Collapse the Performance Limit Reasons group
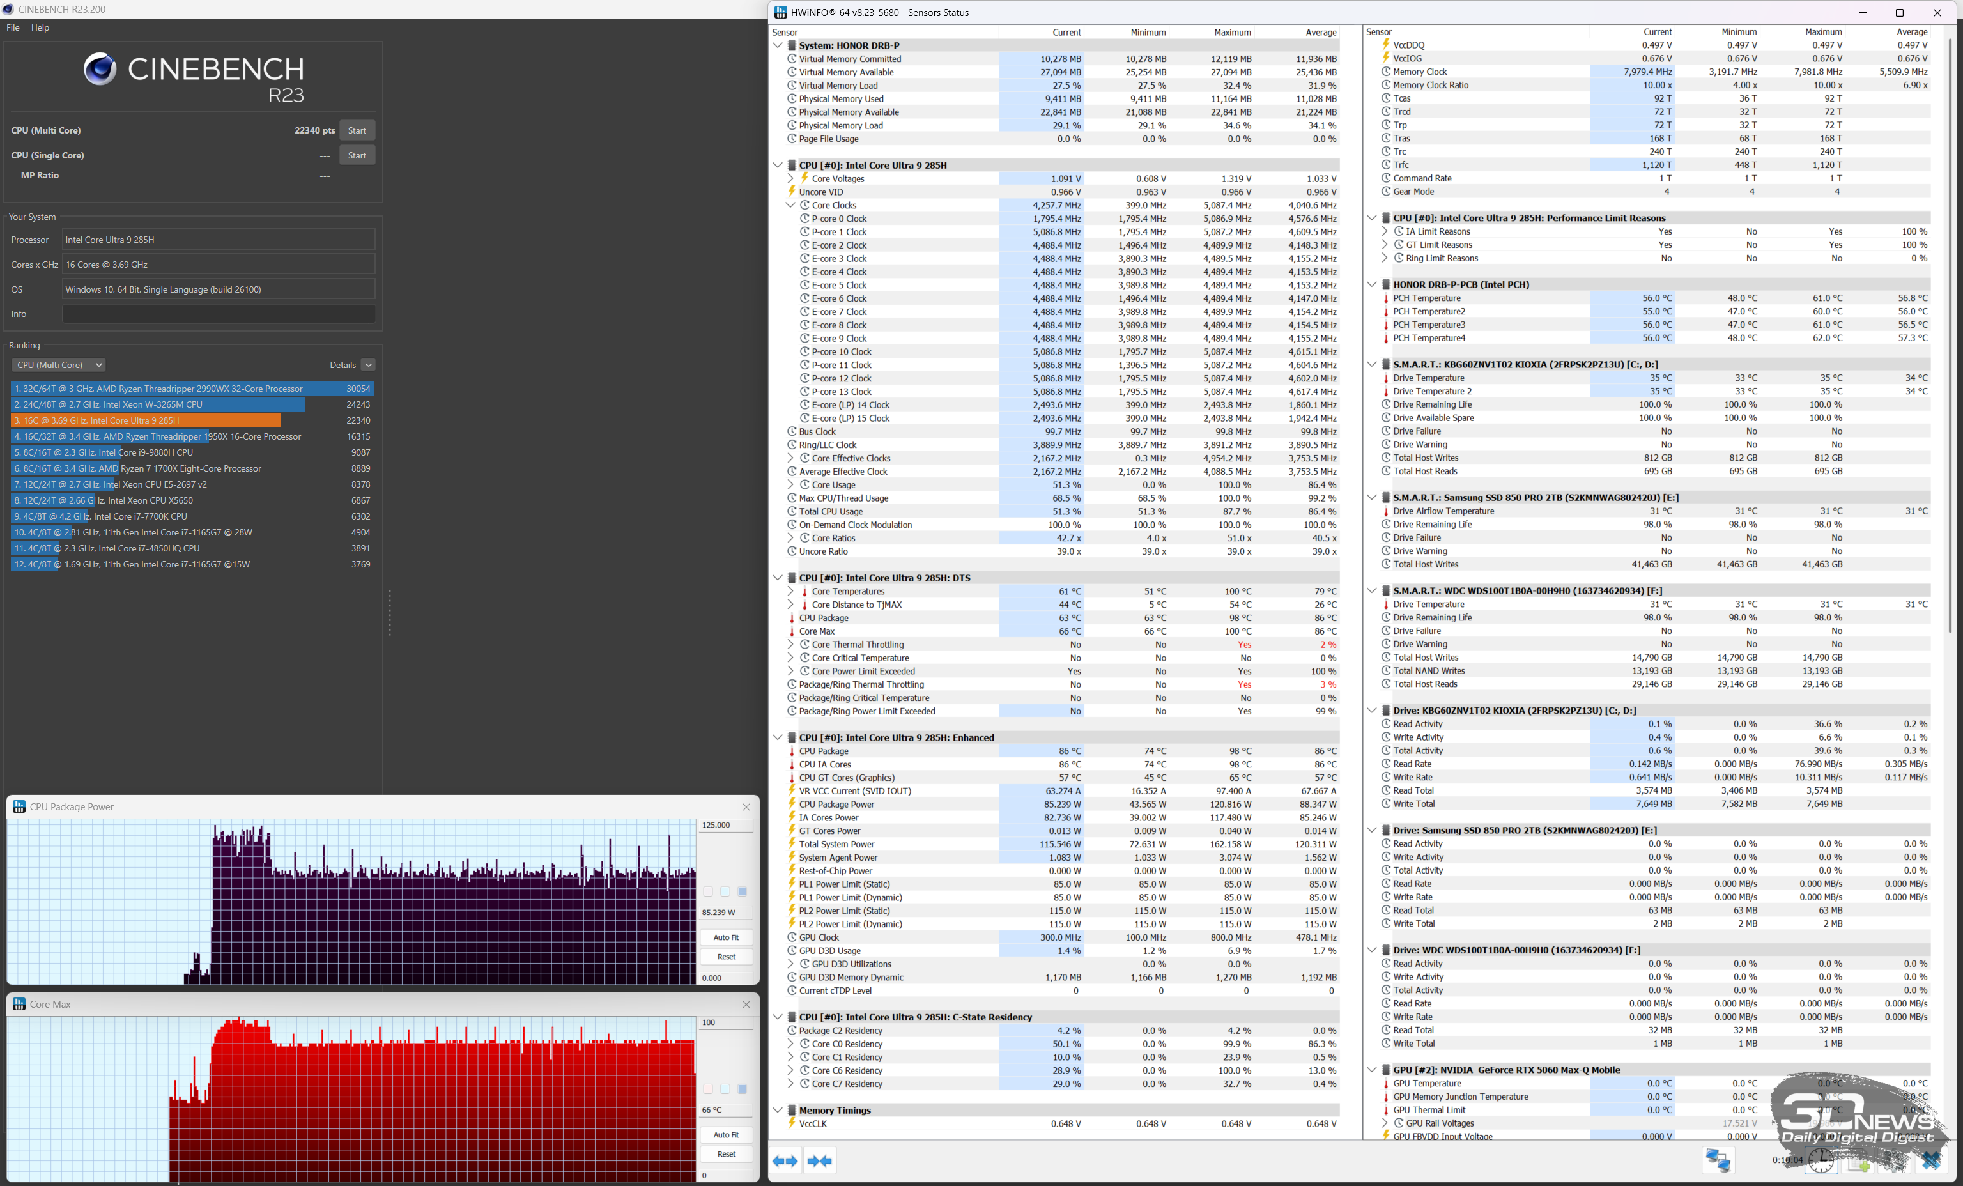The height and width of the screenshot is (1186, 1963). tap(1372, 219)
